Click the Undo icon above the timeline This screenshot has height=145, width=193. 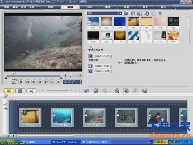[x=96, y=91]
